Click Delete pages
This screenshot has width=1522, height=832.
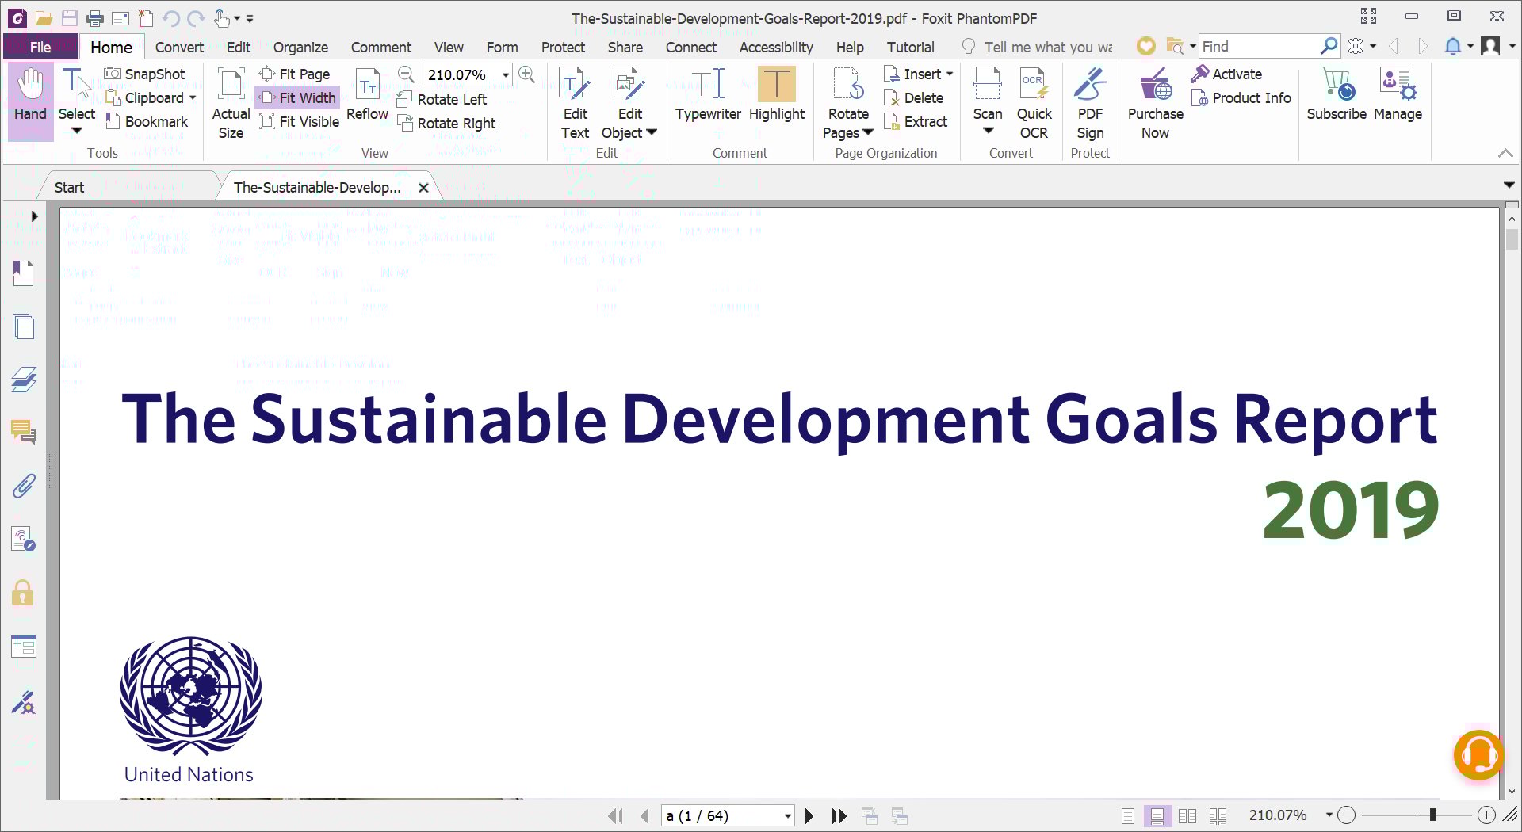click(914, 97)
